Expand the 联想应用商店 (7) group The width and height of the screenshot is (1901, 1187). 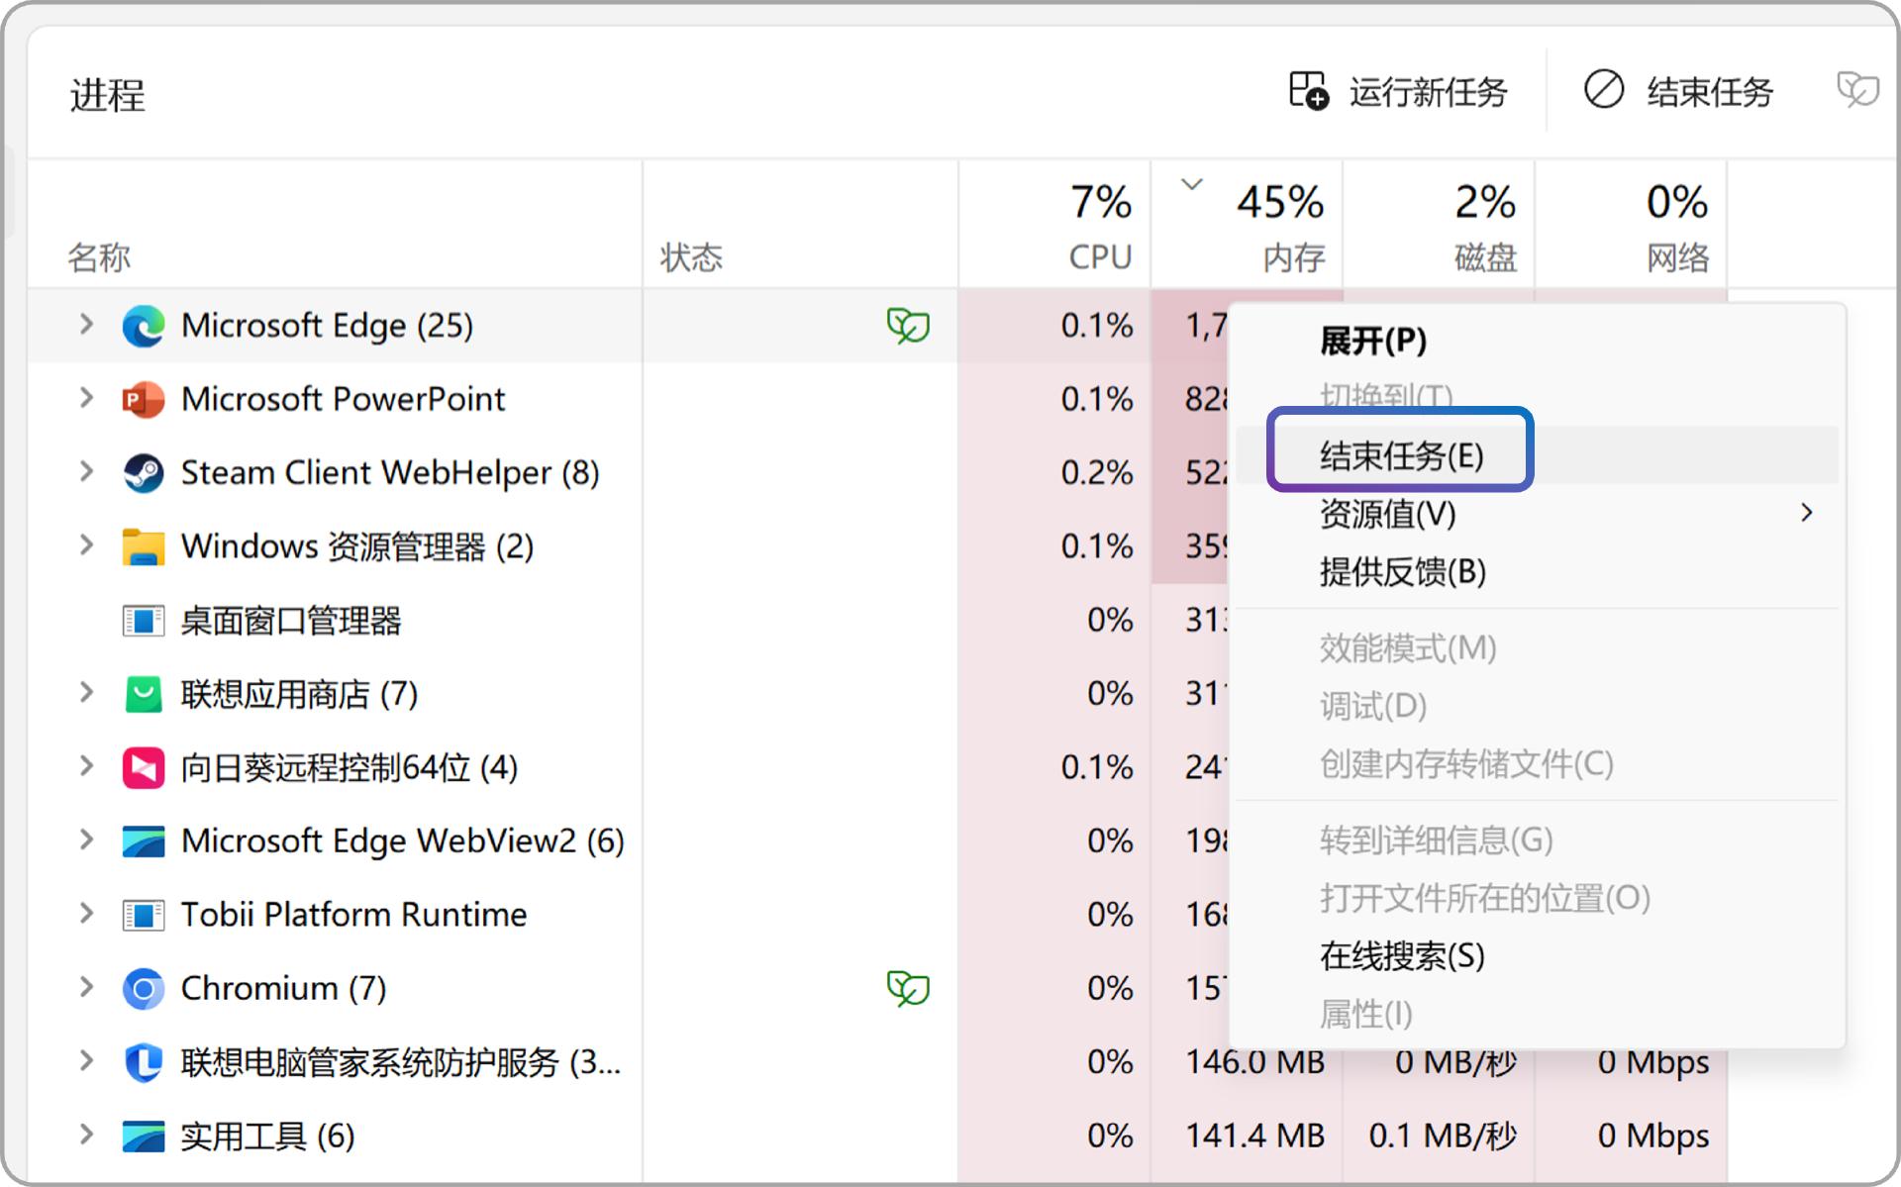point(86,693)
